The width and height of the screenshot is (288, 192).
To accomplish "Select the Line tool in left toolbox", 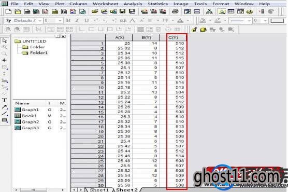I will tap(5, 114).
